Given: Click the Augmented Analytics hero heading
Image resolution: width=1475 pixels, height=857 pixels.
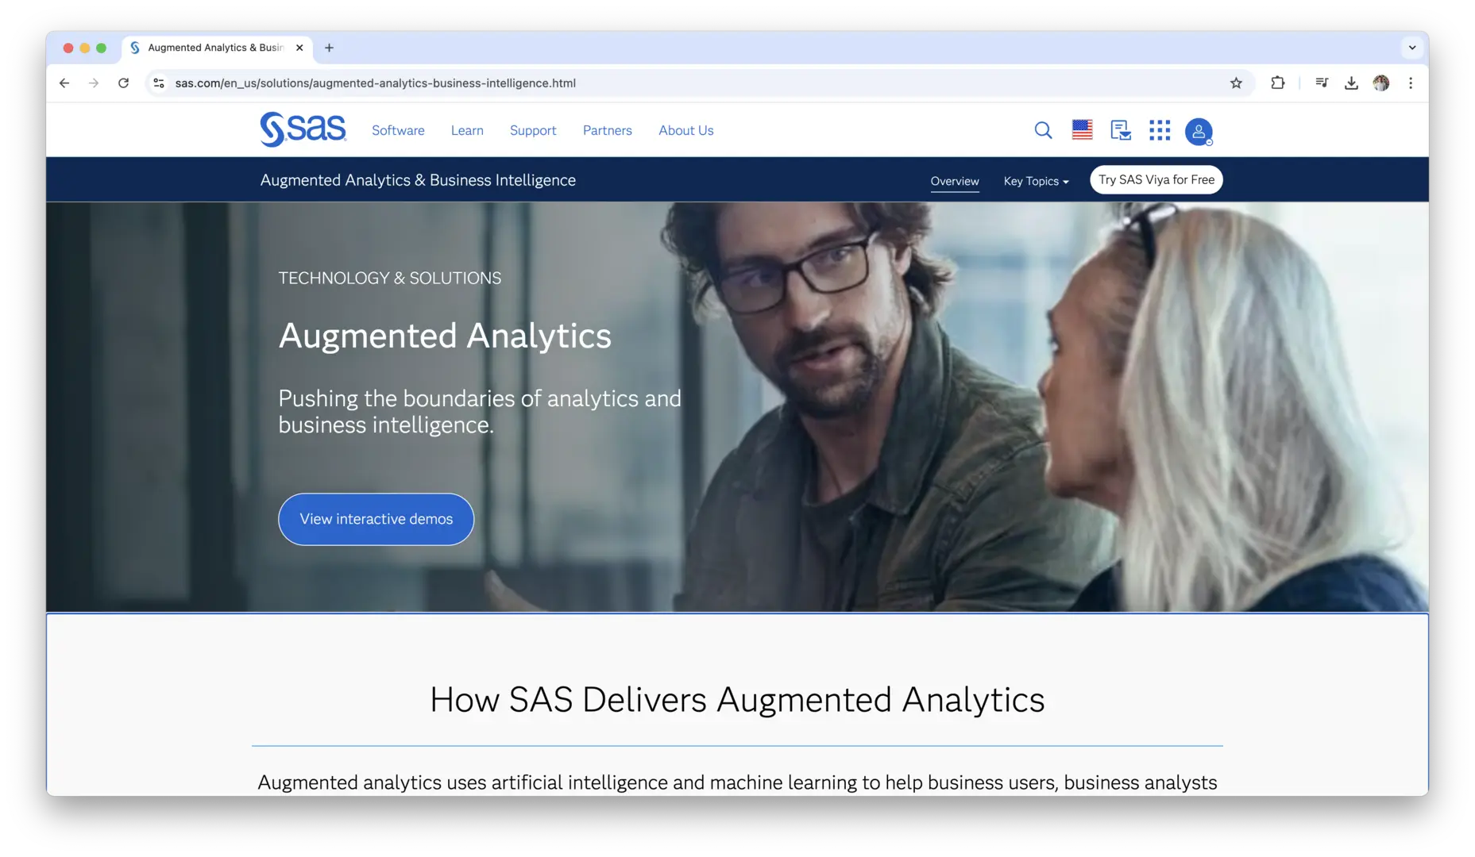Looking at the screenshot, I should [x=445, y=336].
